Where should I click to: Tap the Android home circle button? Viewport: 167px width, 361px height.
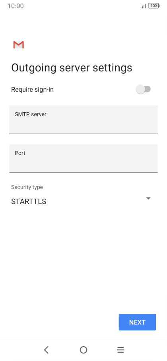coord(83,350)
